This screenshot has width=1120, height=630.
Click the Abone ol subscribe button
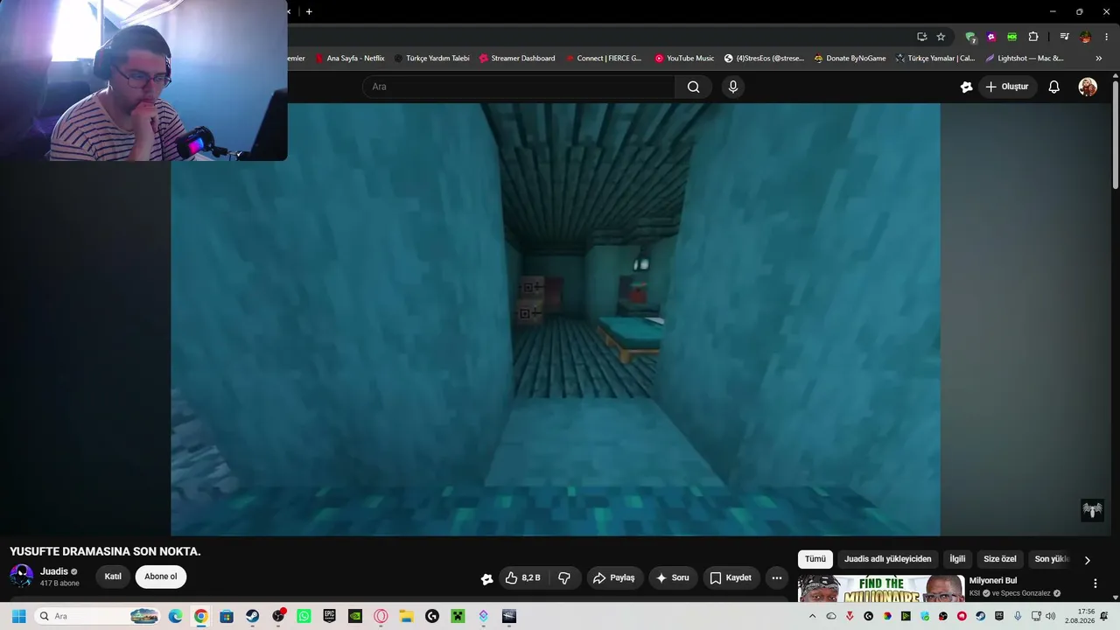pos(161,577)
